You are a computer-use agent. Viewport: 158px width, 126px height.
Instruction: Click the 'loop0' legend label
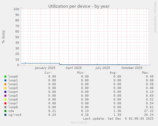point(13,77)
